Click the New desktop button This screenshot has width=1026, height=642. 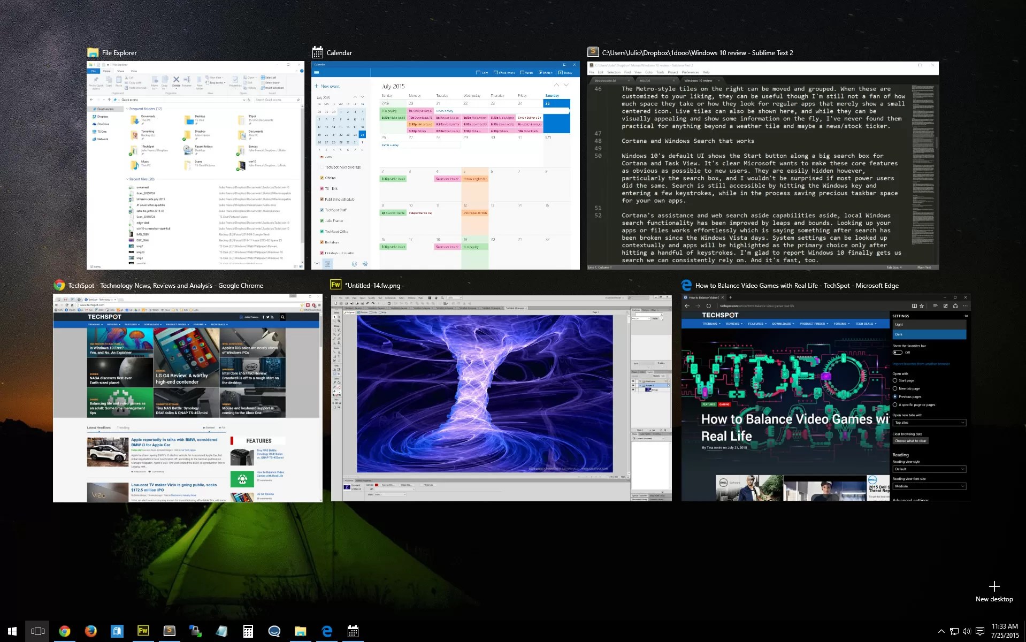[x=994, y=592]
